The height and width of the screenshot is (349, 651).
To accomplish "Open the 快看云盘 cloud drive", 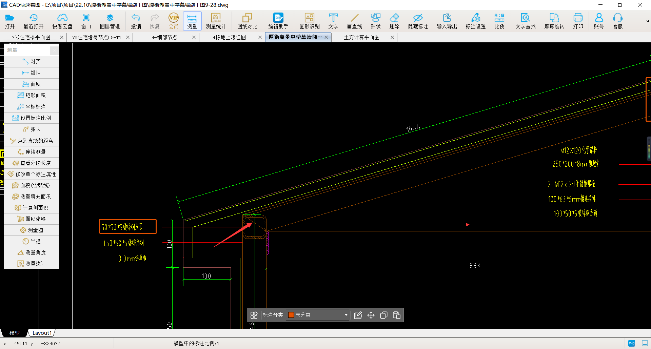I will coord(62,21).
